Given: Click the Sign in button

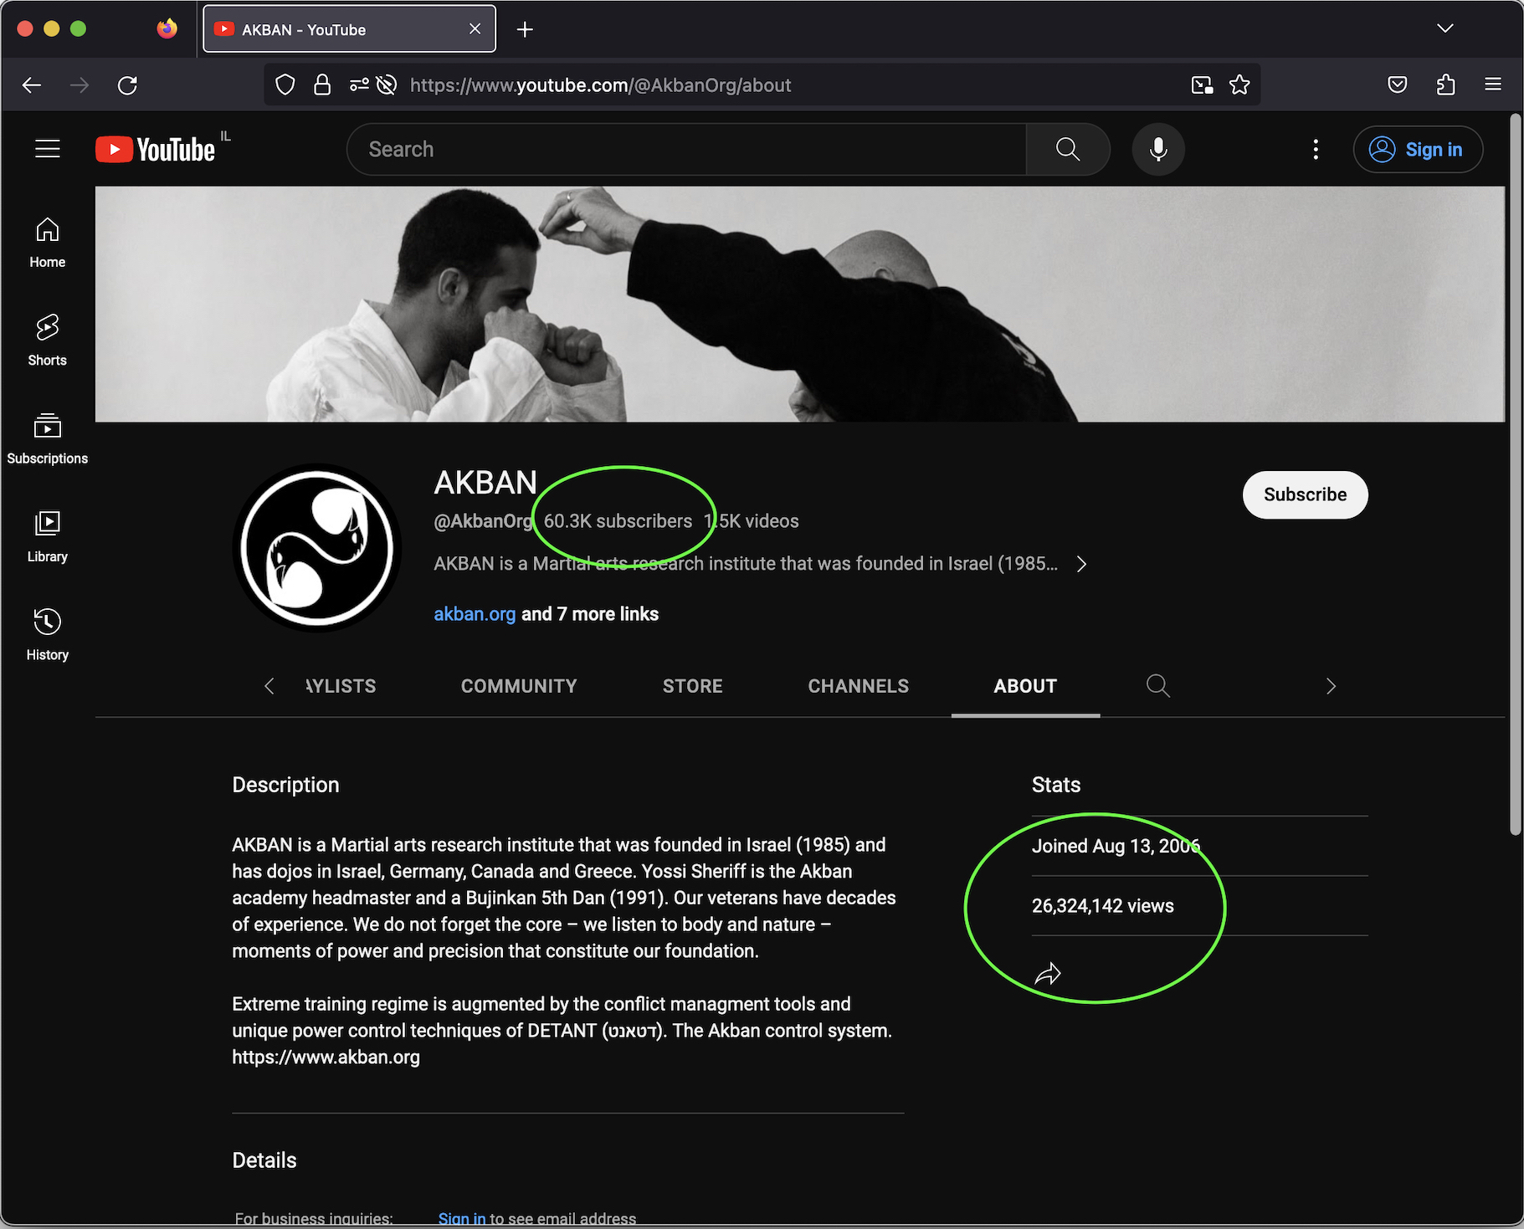Looking at the screenshot, I should point(1418,149).
